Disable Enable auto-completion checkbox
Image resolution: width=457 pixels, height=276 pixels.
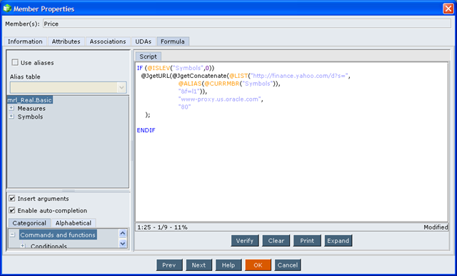tap(12, 210)
